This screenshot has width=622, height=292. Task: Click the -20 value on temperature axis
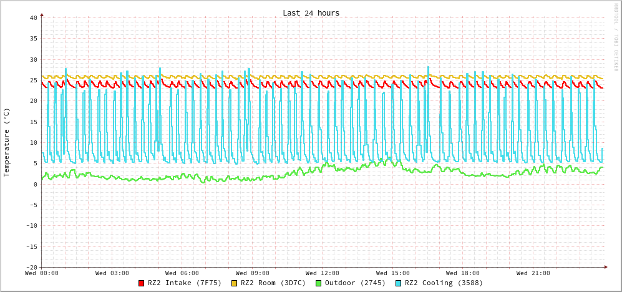[31, 267]
